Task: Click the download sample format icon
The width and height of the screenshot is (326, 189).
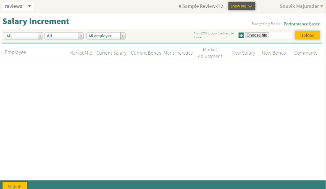Action: point(241,35)
